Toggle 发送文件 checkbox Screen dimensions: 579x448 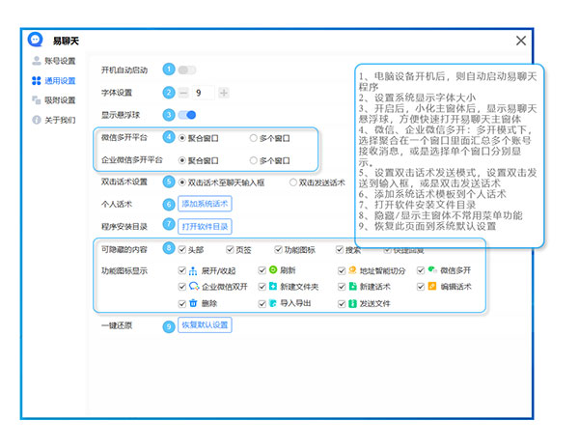[342, 303]
